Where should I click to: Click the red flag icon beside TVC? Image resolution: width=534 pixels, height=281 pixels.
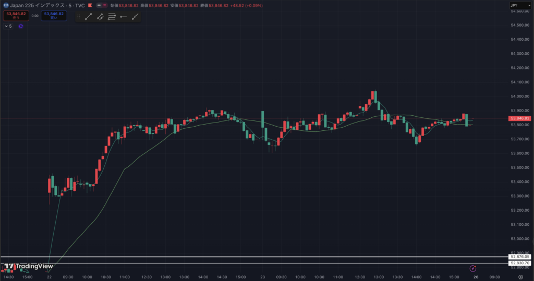click(x=90, y=5)
